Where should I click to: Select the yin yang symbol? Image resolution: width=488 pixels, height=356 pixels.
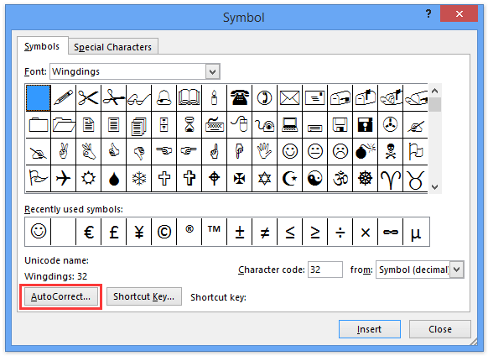[314, 179]
